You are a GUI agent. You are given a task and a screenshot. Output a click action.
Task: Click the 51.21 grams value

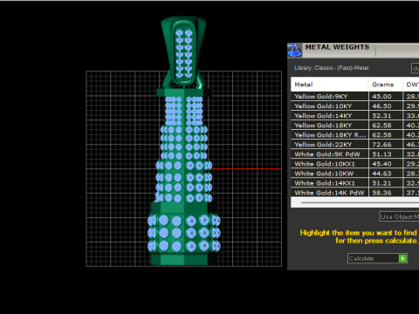381,183
